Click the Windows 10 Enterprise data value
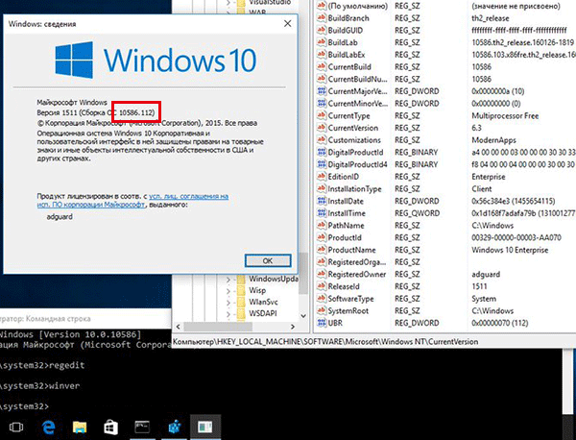 point(510,250)
